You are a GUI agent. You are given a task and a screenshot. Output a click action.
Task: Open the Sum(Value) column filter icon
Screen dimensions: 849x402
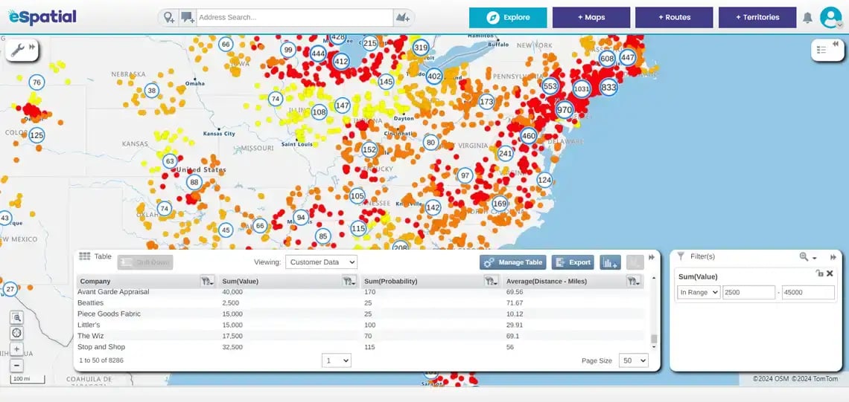pyautogui.click(x=349, y=281)
